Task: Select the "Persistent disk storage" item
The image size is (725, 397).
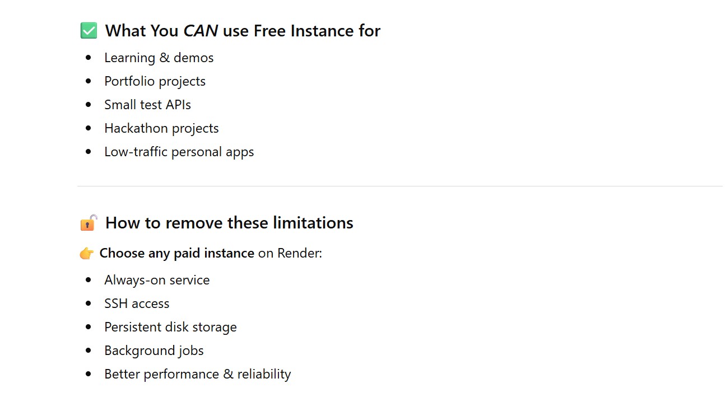Action: click(x=170, y=327)
